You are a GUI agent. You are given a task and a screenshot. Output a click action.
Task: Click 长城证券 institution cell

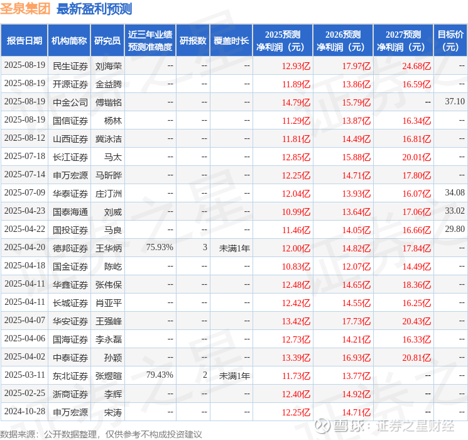pyautogui.click(x=70, y=303)
